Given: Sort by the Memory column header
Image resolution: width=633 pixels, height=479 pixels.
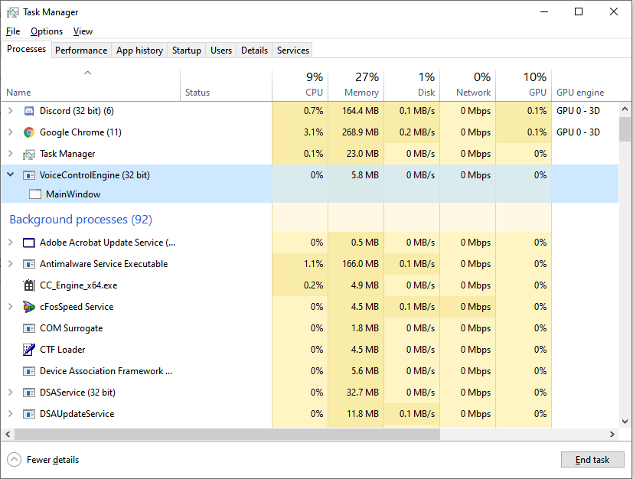Looking at the screenshot, I should (356, 85).
